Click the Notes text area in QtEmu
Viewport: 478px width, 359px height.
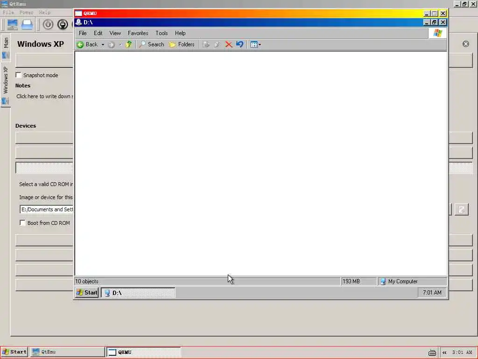(44, 96)
